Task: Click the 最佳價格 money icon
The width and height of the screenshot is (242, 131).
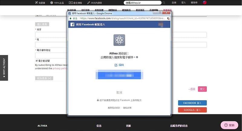Action: pyautogui.click(x=70, y=3)
